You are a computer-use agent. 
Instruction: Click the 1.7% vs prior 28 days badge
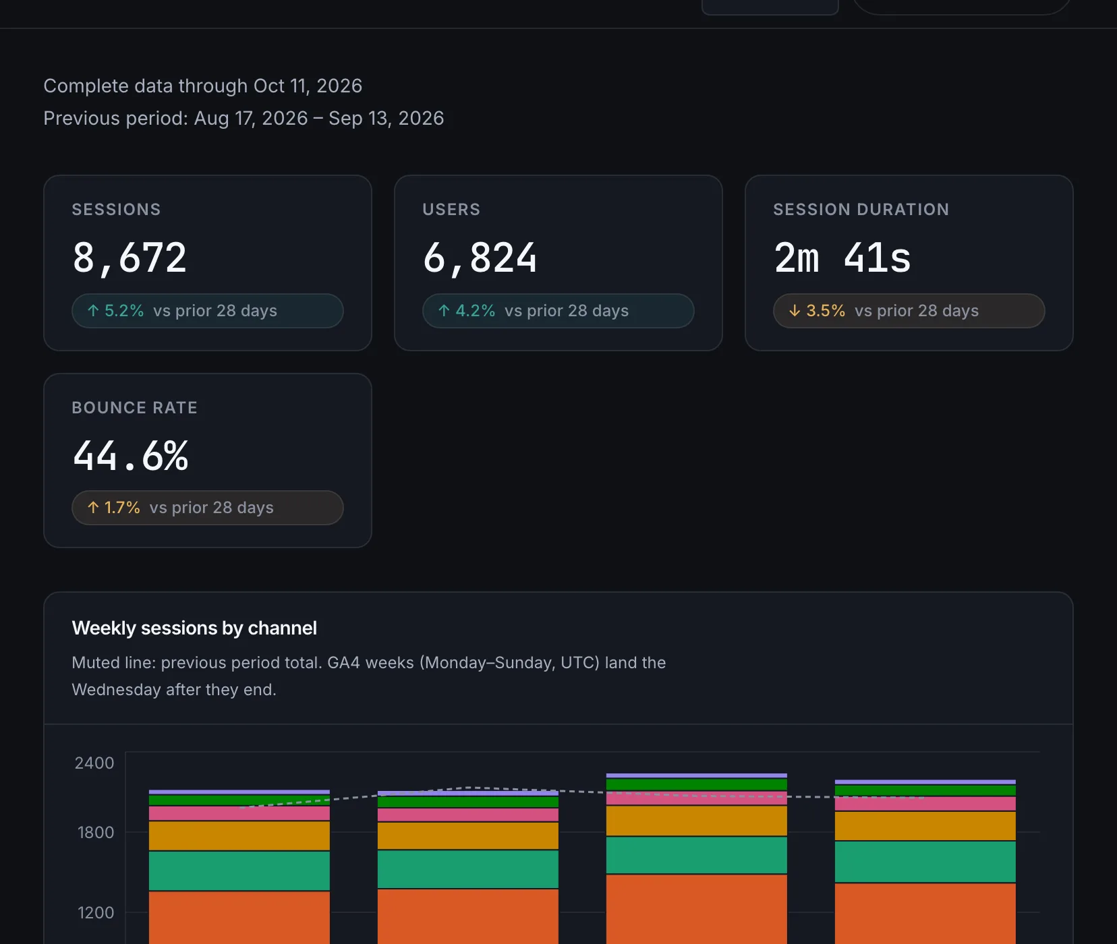point(208,508)
